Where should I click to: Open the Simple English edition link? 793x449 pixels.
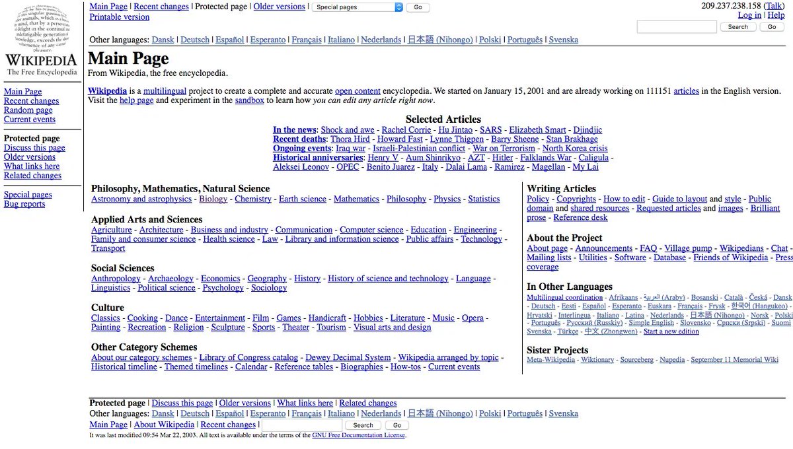click(651, 323)
